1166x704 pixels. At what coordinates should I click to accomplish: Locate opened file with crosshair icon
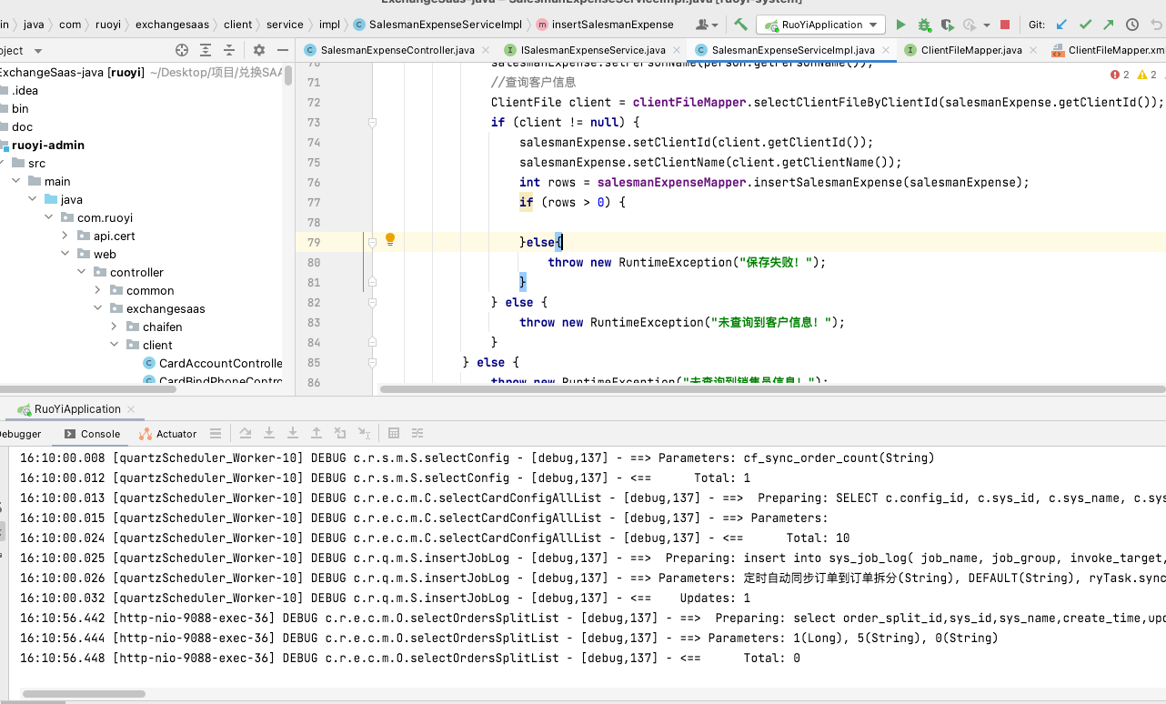click(182, 50)
